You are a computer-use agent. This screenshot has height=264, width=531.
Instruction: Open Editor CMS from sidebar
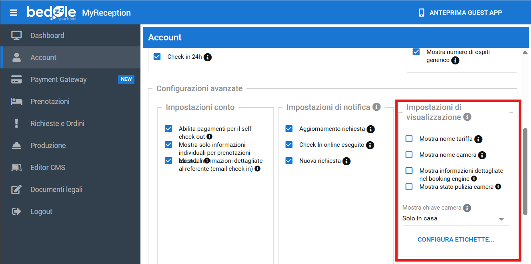tap(48, 168)
